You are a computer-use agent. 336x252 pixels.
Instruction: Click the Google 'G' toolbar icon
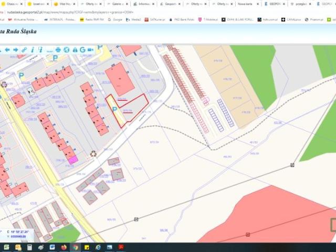pyautogui.click(x=82, y=50)
